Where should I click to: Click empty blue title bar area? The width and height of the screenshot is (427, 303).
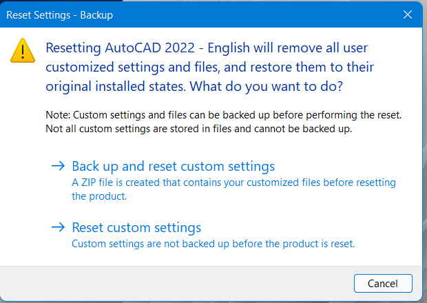[x=245, y=14]
